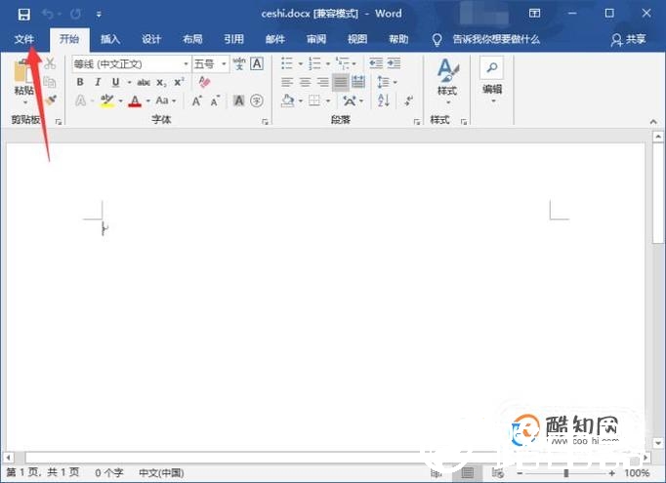Click the Distributed alignment icon
666x483 pixels.
point(358,82)
